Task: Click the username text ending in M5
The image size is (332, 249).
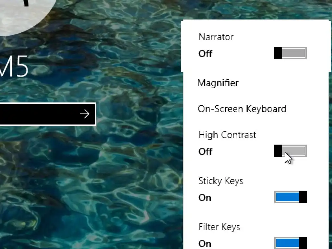Action: click(x=14, y=66)
